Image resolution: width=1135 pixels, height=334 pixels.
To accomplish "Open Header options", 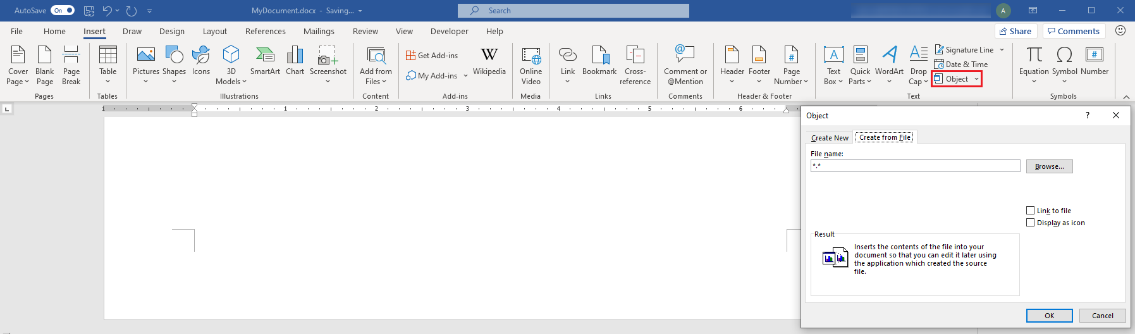I will pyautogui.click(x=732, y=65).
